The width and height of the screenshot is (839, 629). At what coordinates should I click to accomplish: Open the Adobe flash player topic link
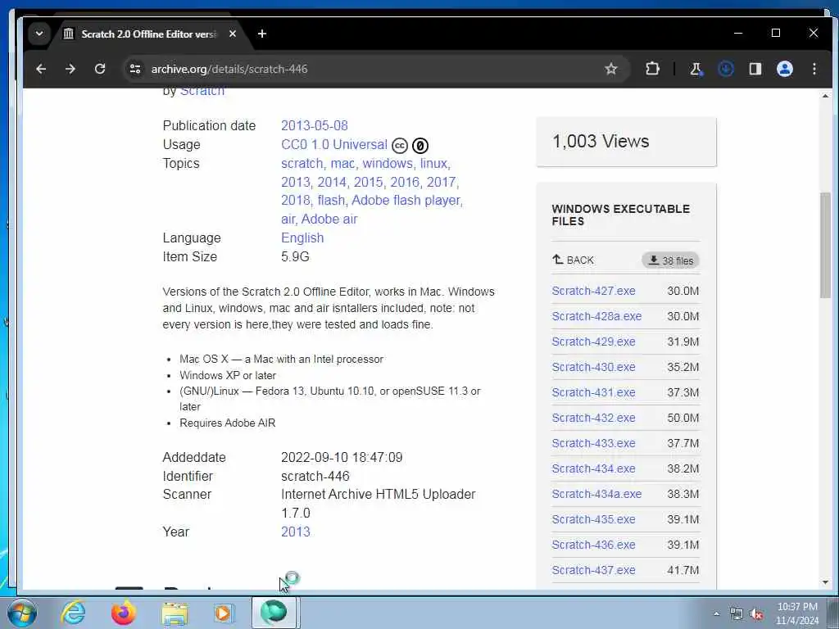406,200
